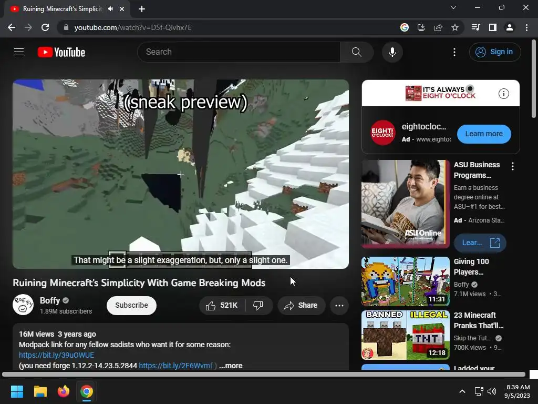This screenshot has height=404, width=538.
Task: Open clock showing 8:39 AM
Action: pyautogui.click(x=518, y=391)
